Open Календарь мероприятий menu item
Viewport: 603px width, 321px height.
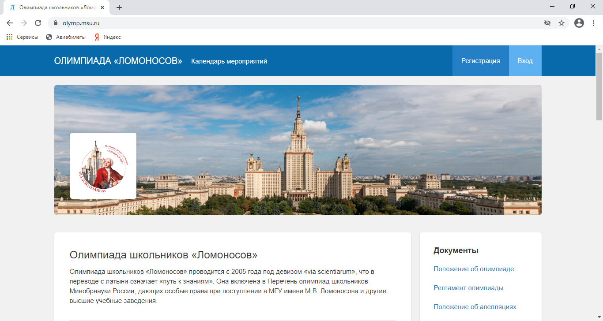[229, 61]
